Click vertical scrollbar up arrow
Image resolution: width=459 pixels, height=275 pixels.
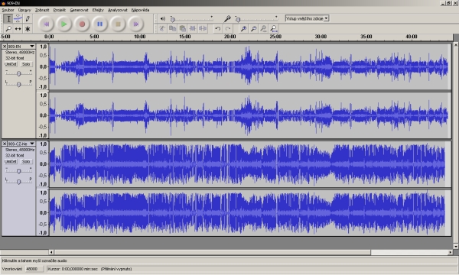[456, 45]
